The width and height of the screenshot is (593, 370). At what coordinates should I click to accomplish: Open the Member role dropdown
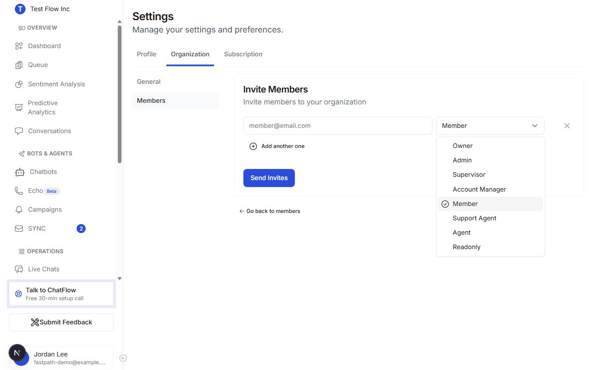[490, 126]
